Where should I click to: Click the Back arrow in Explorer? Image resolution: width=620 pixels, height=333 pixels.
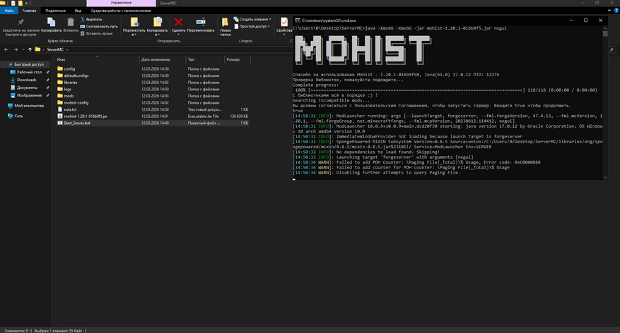tap(6, 49)
